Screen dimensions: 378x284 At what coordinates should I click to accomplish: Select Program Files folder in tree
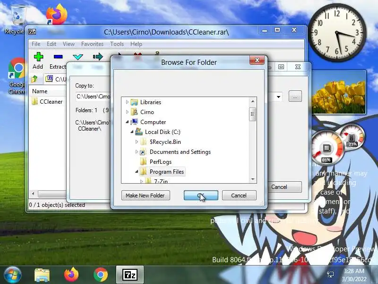(167, 172)
